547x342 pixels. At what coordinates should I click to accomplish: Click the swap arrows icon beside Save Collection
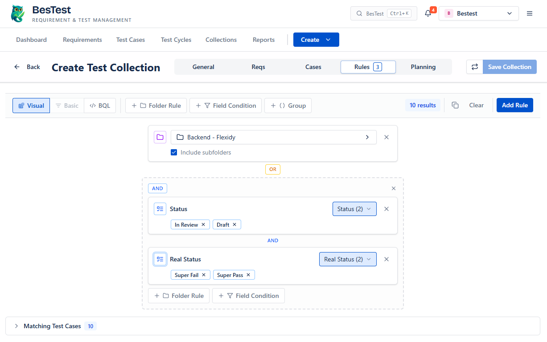click(475, 67)
